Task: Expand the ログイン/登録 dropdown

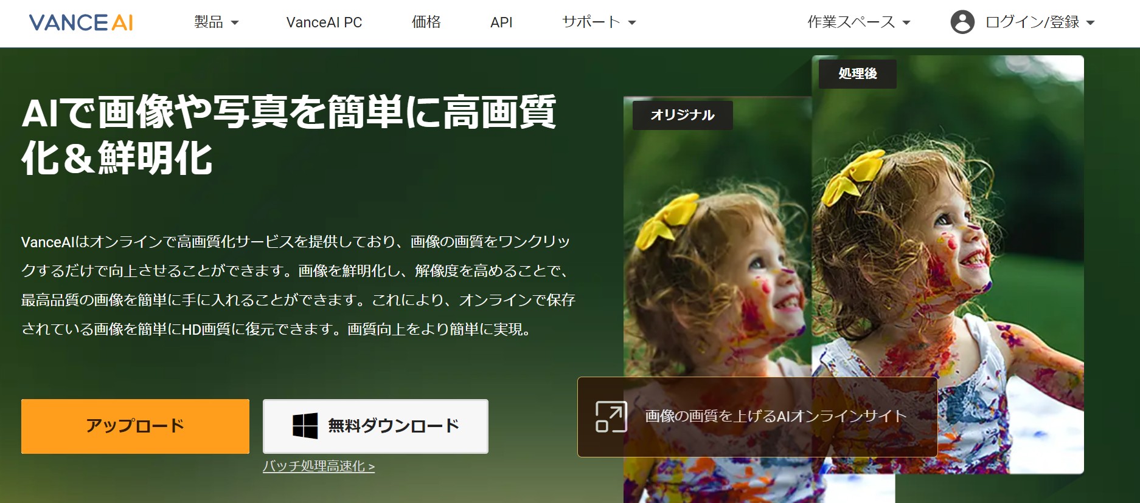Action: click(x=1091, y=23)
